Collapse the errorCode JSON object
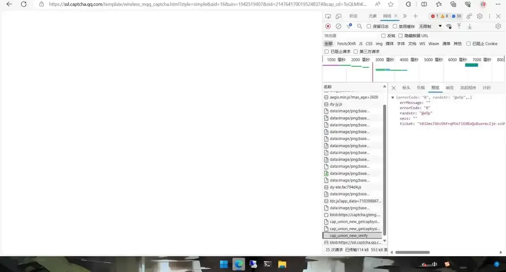 click(393, 98)
